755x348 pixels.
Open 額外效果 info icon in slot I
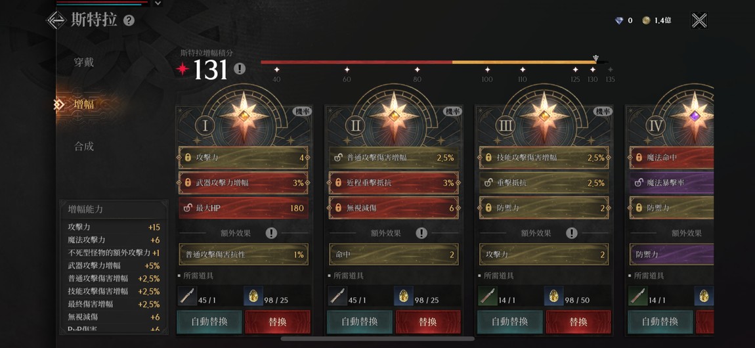[271, 234]
